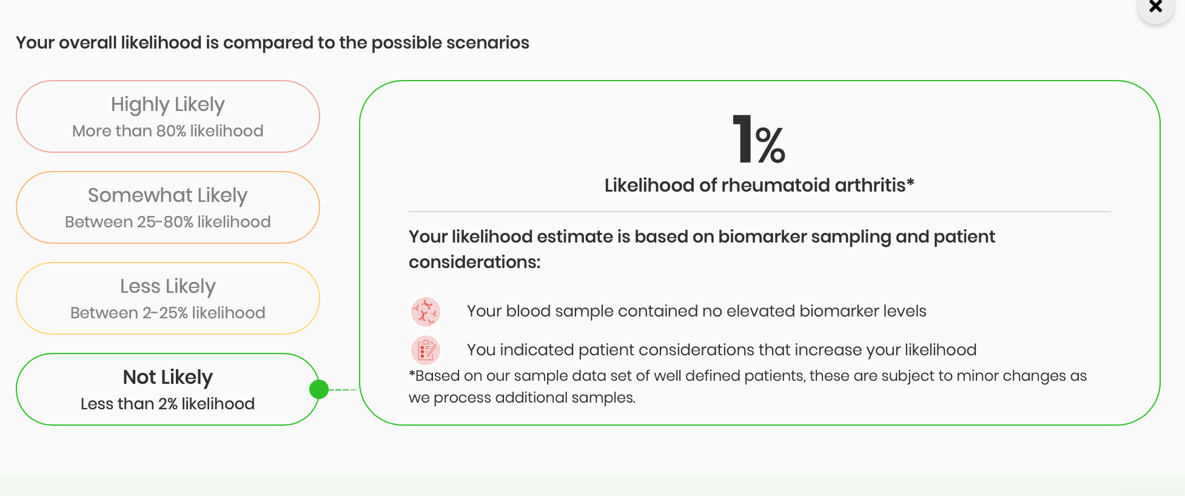1185x496 pixels.
Task: Click the Likelihood of rheumatoid arthritis label
Action: (759, 185)
